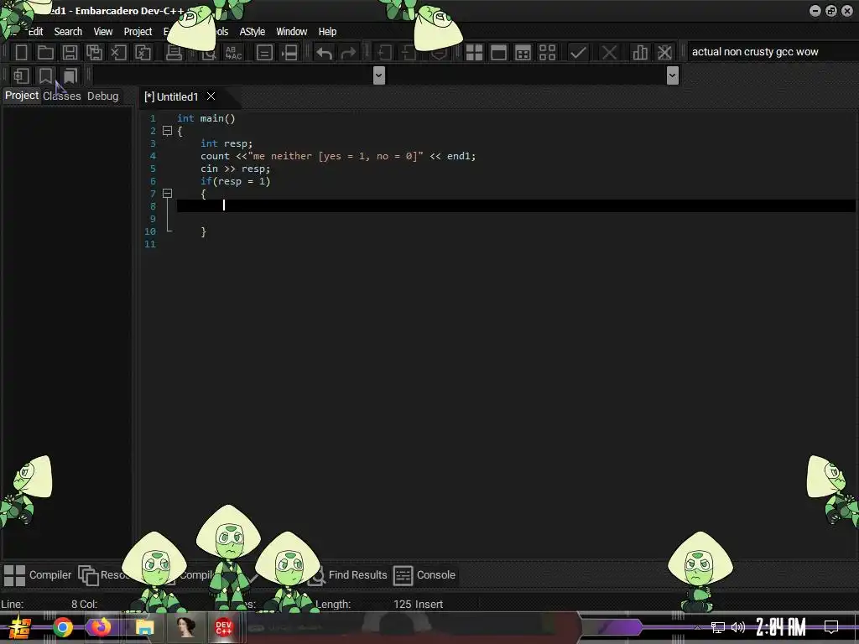Open the Edit menu

coord(35,32)
